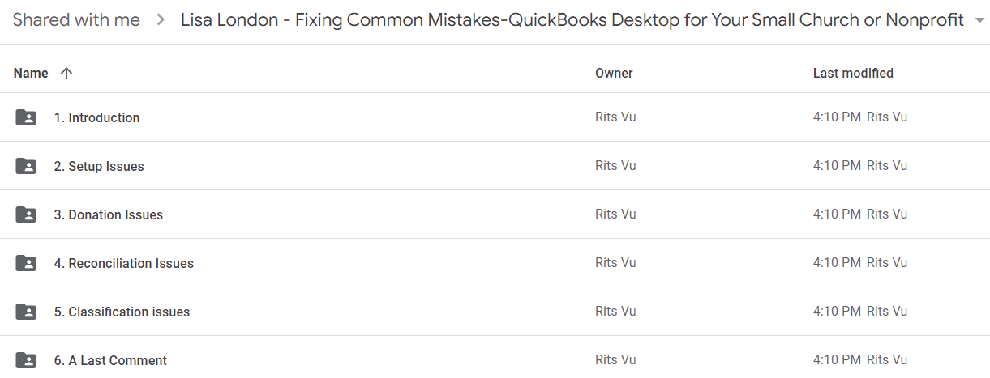The image size is (990, 378).
Task: Sort by the Name column header
Action: pyautogui.click(x=31, y=73)
